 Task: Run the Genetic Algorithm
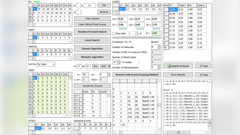click(92, 49)
